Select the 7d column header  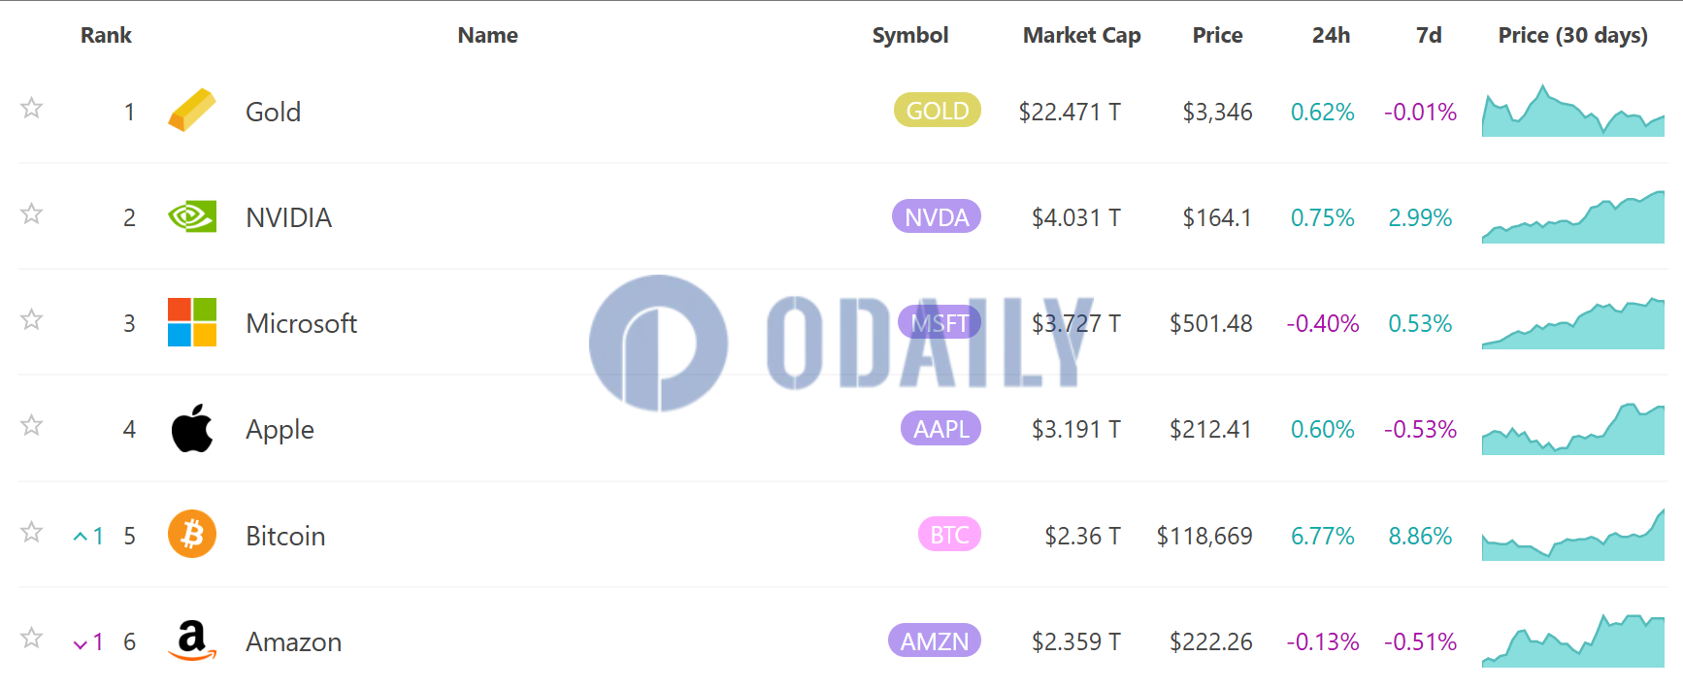point(1429,35)
